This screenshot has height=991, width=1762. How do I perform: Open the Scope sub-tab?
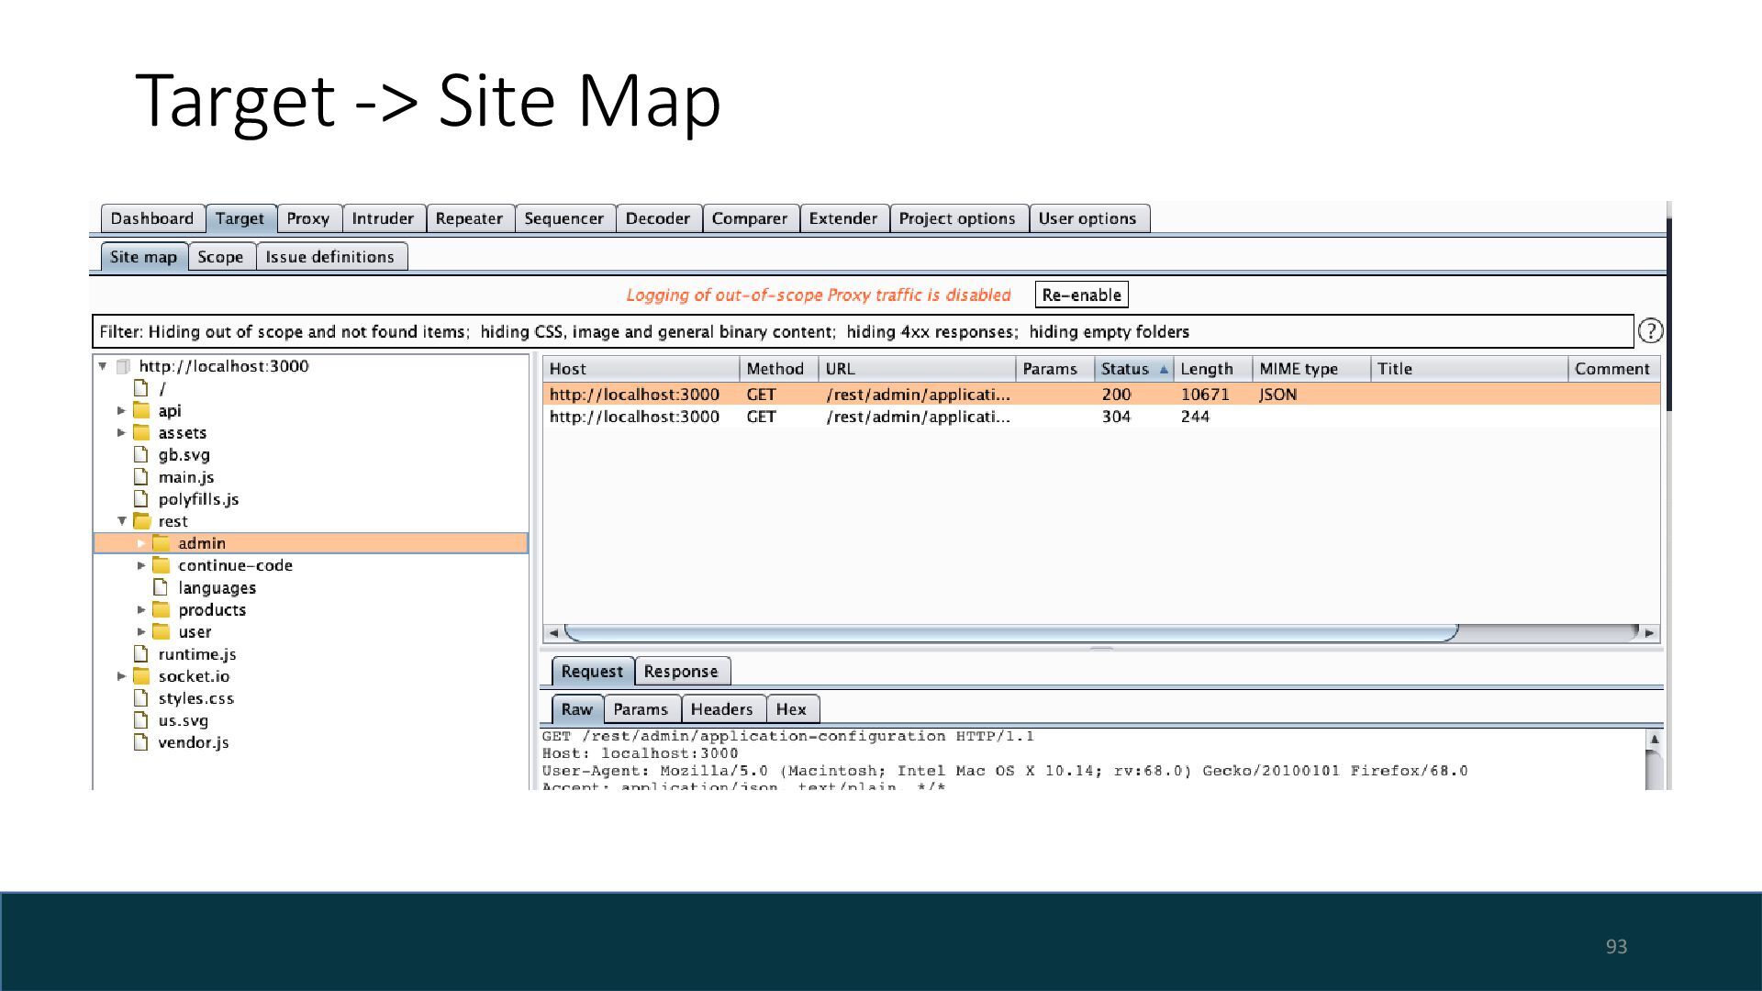220,257
